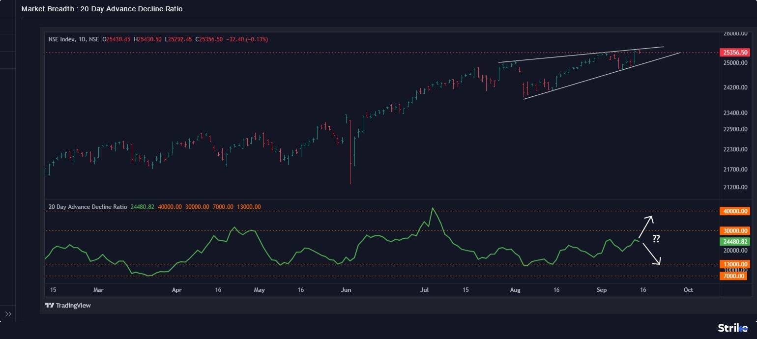Viewport: 757px width, 339px height.
Task: Click the 40000.00 level label on right axis
Action: tap(734, 211)
